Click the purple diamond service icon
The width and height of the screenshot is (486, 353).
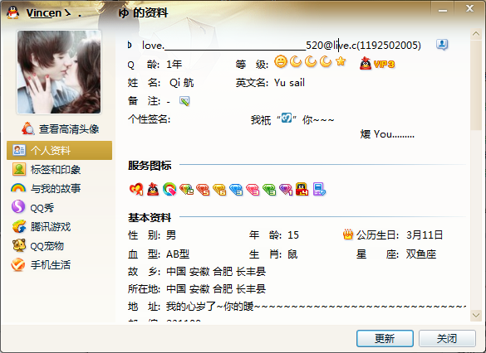[286, 189]
